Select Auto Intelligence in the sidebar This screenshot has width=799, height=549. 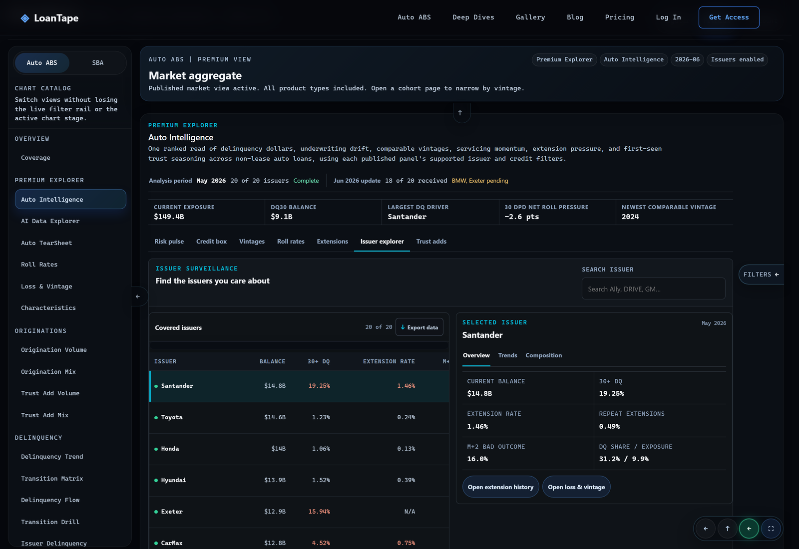pos(70,199)
